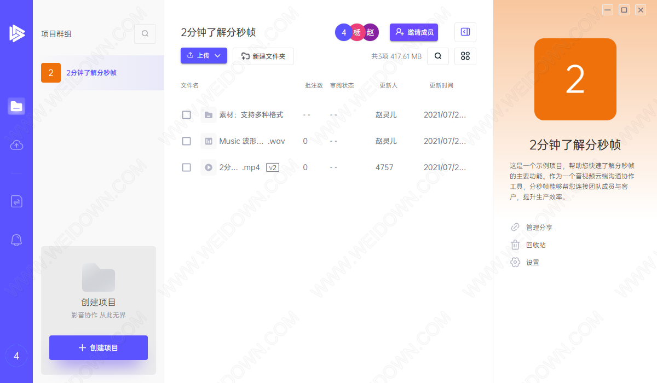
Task: Tick the checkbox for Music wav file
Action: 186,141
